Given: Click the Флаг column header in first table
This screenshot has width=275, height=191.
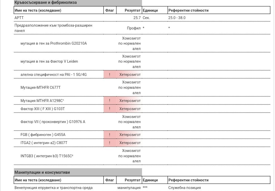Looking at the screenshot, I should pos(109,10).
